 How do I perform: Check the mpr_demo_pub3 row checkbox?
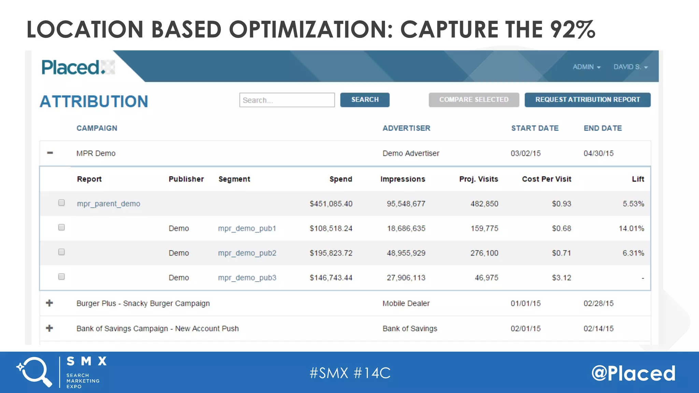click(61, 276)
